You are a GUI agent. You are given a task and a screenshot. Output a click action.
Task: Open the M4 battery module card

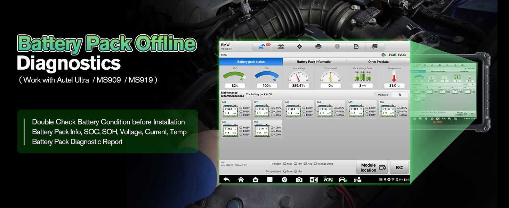331,109
